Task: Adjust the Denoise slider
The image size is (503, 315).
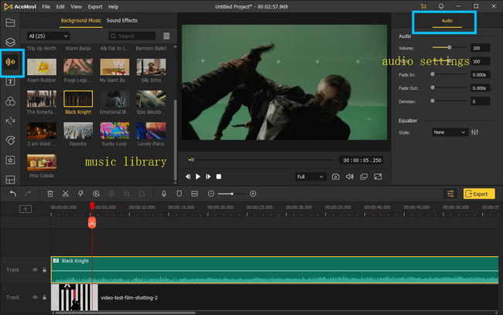Action: click(450, 101)
